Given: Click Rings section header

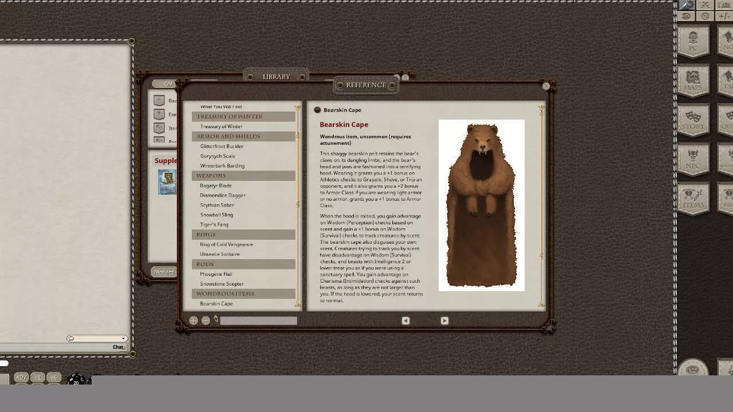Looking at the screenshot, I should 243,235.
